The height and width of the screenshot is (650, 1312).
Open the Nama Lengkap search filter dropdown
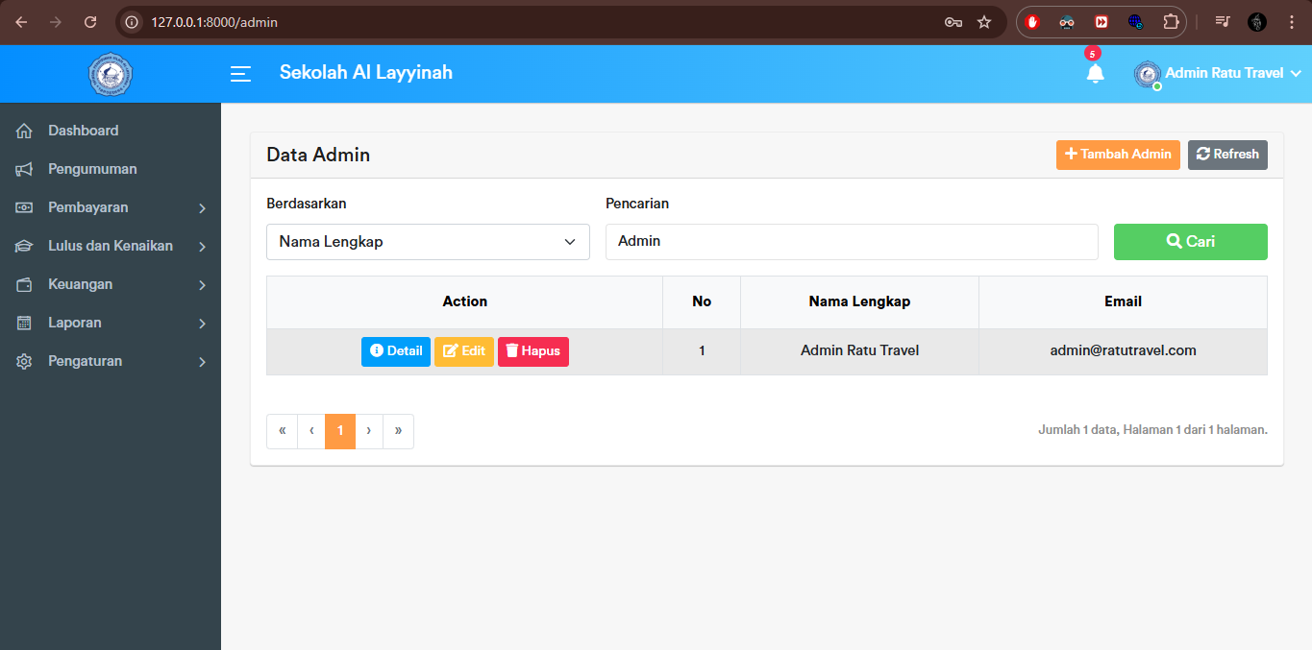click(428, 241)
